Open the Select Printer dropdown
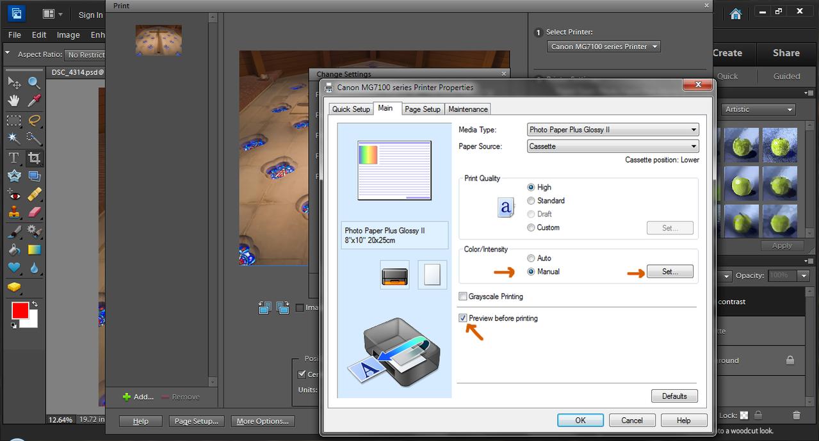Viewport: 819px width, 441px height. 603,47
